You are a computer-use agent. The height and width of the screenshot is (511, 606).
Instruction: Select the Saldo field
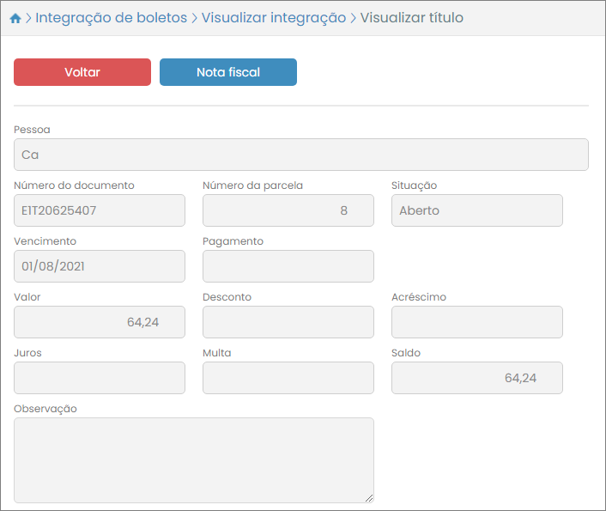point(476,378)
